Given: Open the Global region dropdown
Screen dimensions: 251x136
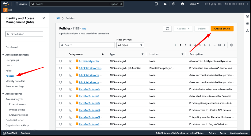Looking at the screenshot, I should coord(194,4).
